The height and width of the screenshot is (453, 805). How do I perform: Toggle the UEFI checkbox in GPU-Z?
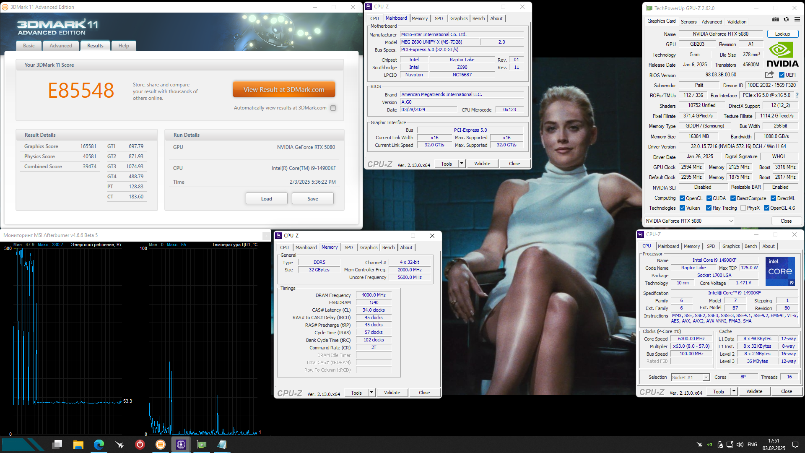pyautogui.click(x=782, y=75)
